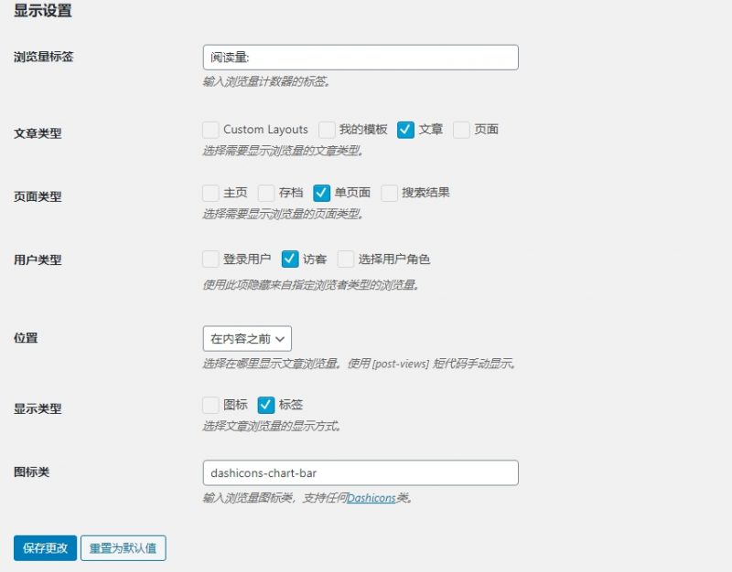Enable the 我的模板 post type checkbox
732x572 pixels.
(x=327, y=130)
